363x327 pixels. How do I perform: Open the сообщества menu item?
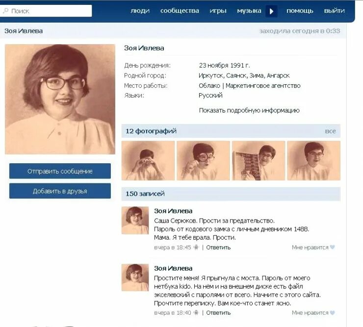(x=180, y=11)
